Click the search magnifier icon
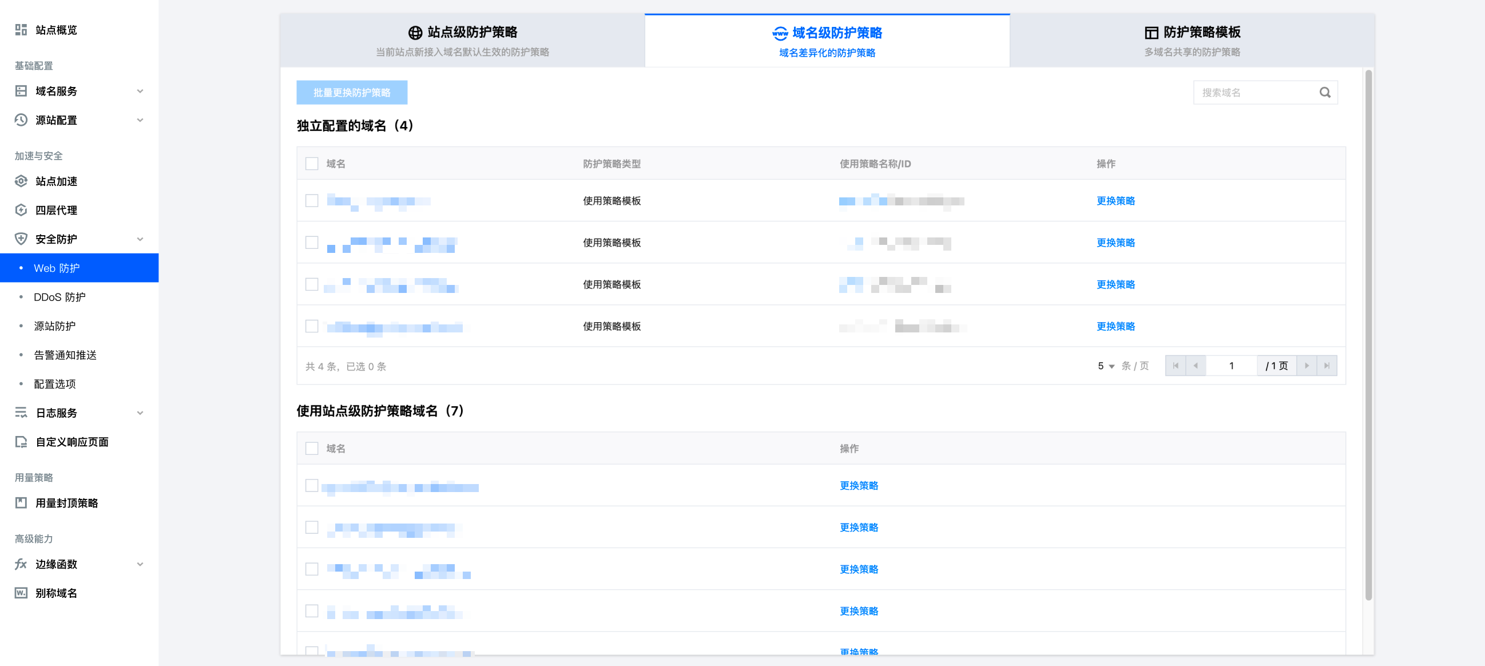1485x666 pixels. [1325, 92]
